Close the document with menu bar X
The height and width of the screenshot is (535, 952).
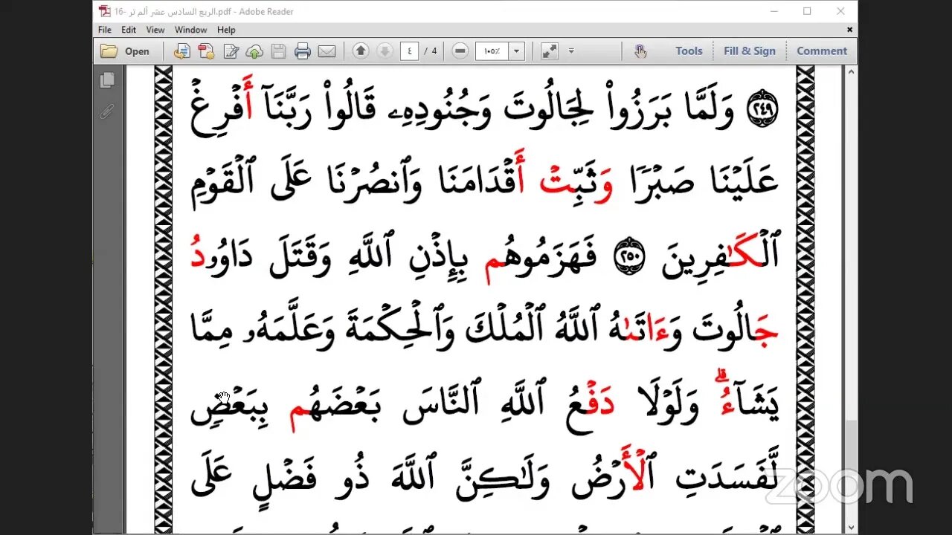pyautogui.click(x=850, y=30)
